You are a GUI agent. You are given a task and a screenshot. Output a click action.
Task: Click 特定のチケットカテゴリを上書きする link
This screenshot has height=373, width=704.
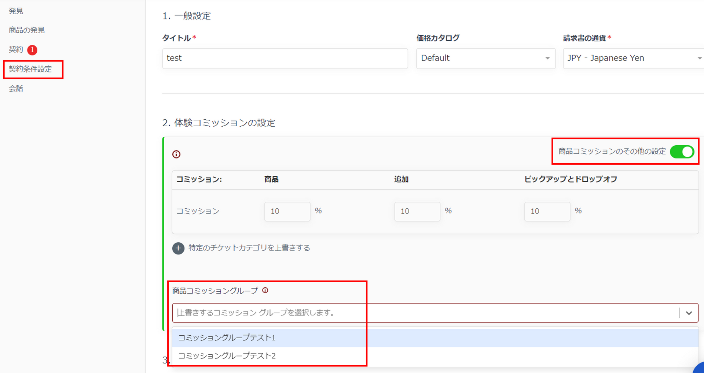[249, 248]
